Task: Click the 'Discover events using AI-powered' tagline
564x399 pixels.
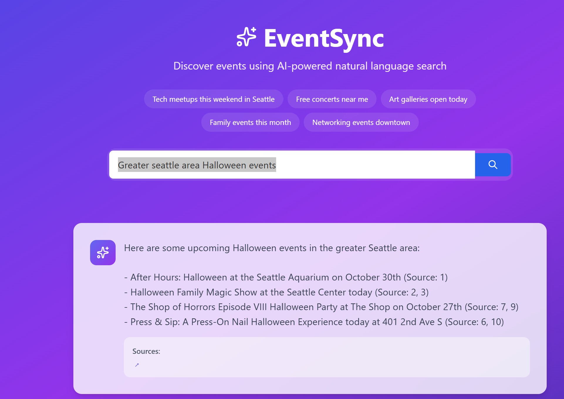Action: 310,66
